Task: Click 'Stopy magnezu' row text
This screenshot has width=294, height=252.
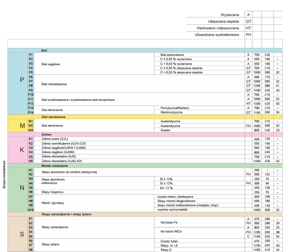Action: point(52,192)
